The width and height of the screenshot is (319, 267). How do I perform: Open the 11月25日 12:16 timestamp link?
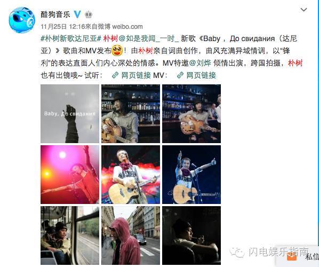62,27
